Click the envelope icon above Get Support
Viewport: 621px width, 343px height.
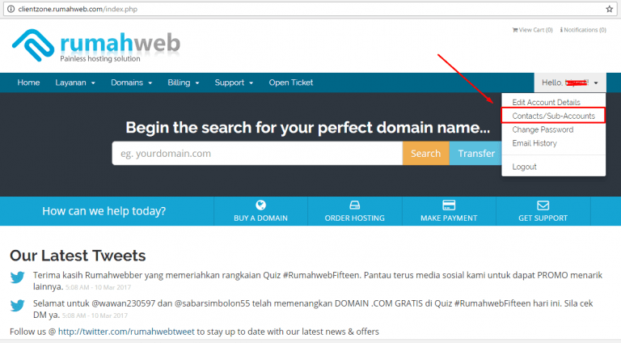(x=543, y=205)
